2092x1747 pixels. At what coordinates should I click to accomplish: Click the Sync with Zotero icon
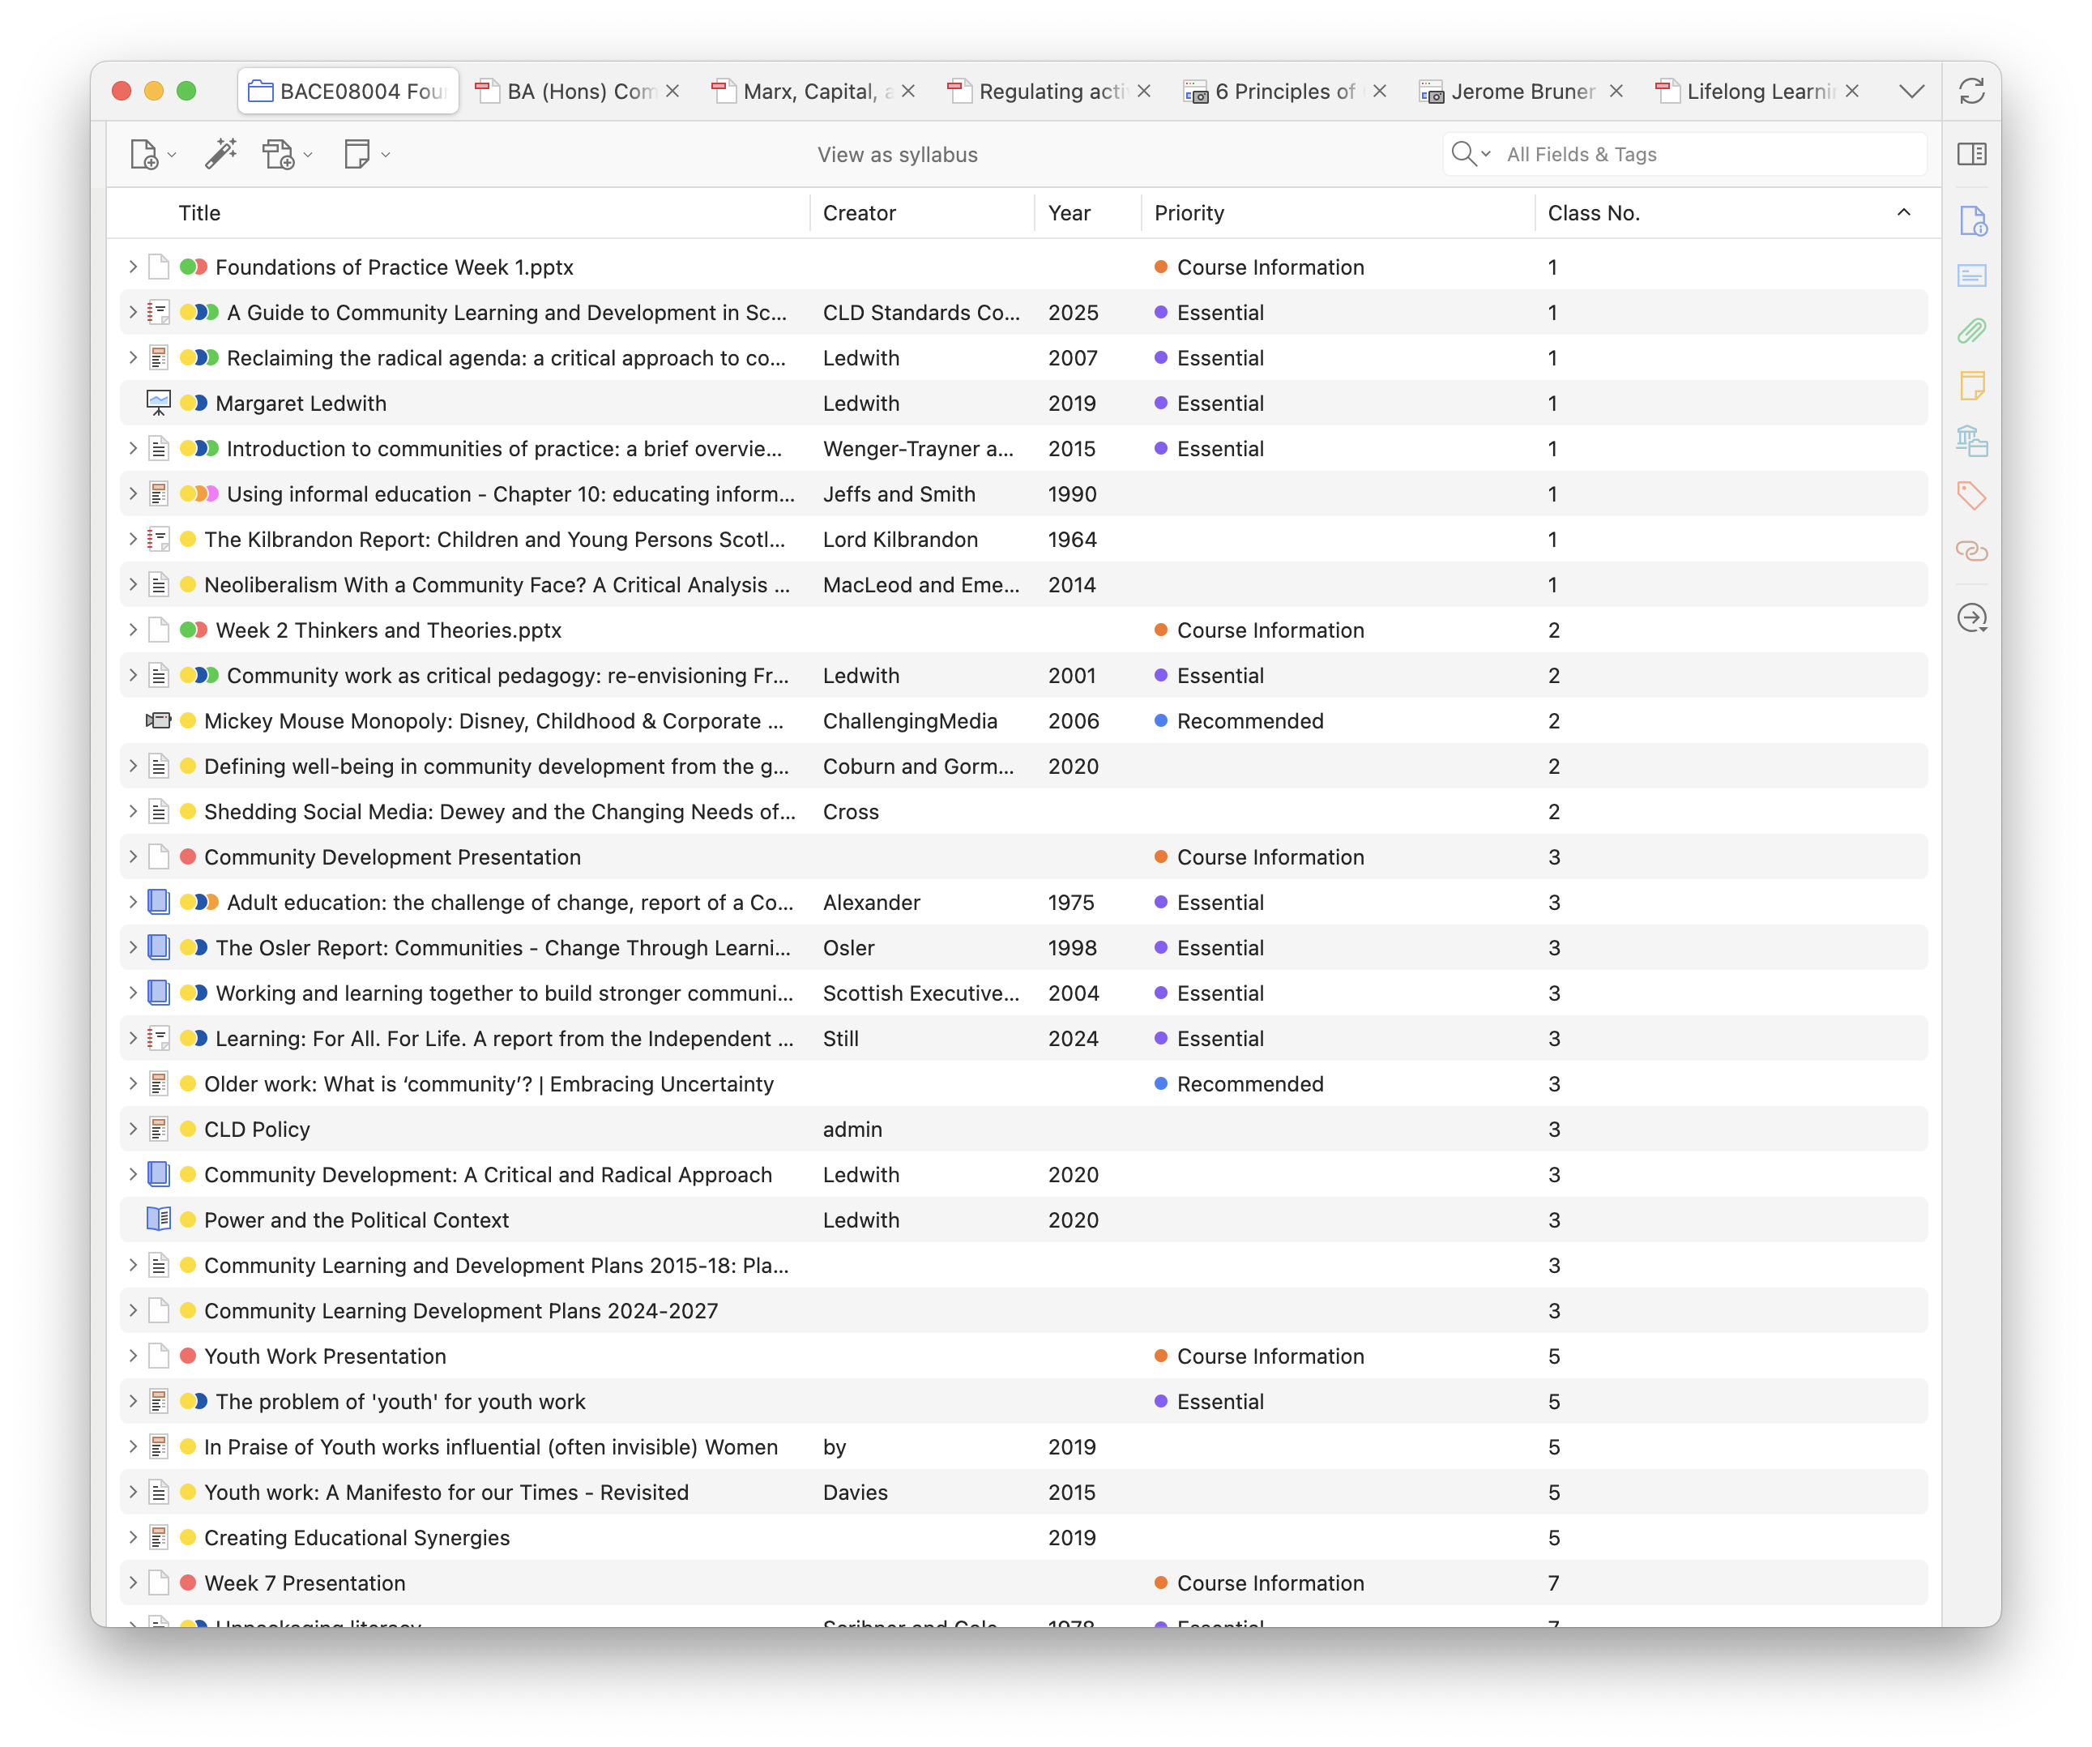(1971, 92)
